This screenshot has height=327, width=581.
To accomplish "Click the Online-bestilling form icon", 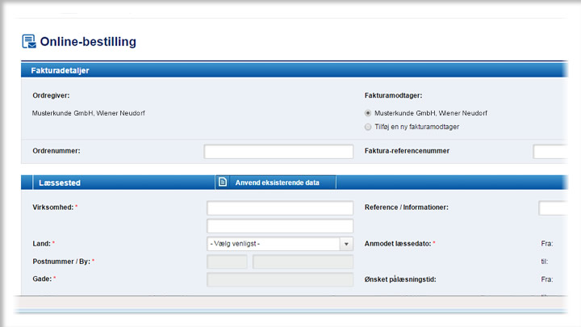I will click(29, 41).
